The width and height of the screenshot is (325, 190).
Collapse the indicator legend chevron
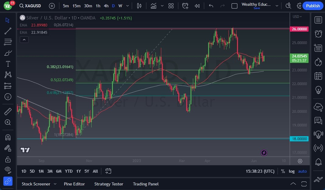pyautogui.click(x=24, y=40)
